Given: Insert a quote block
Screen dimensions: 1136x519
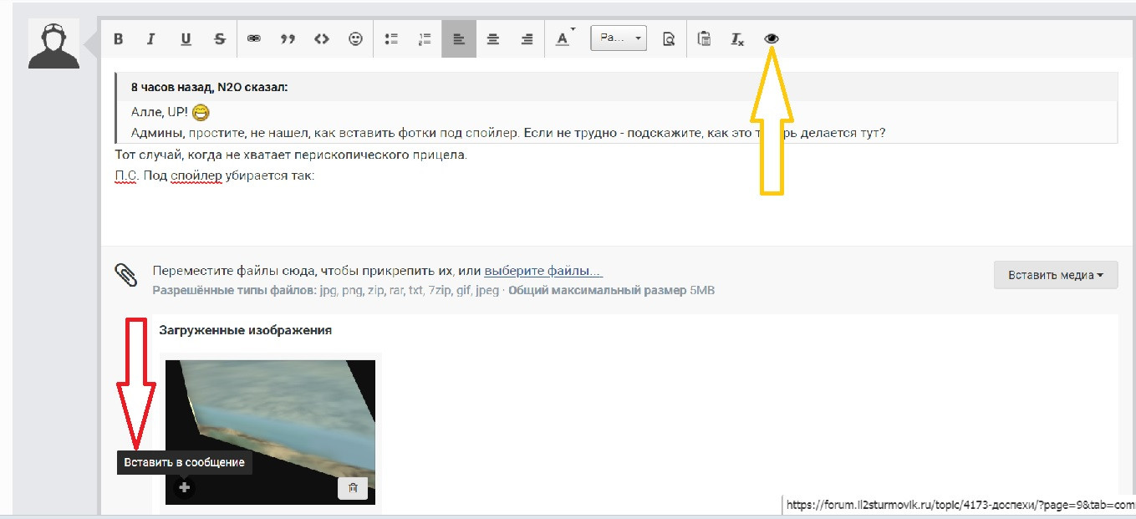Looking at the screenshot, I should pyautogui.click(x=288, y=38).
